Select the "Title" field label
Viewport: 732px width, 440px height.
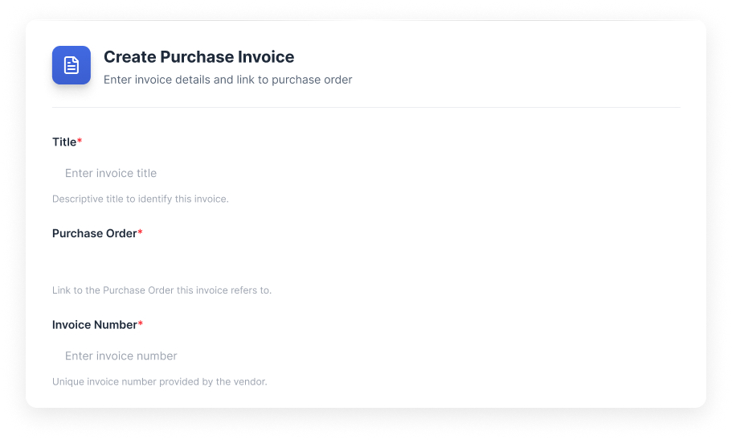tap(64, 142)
